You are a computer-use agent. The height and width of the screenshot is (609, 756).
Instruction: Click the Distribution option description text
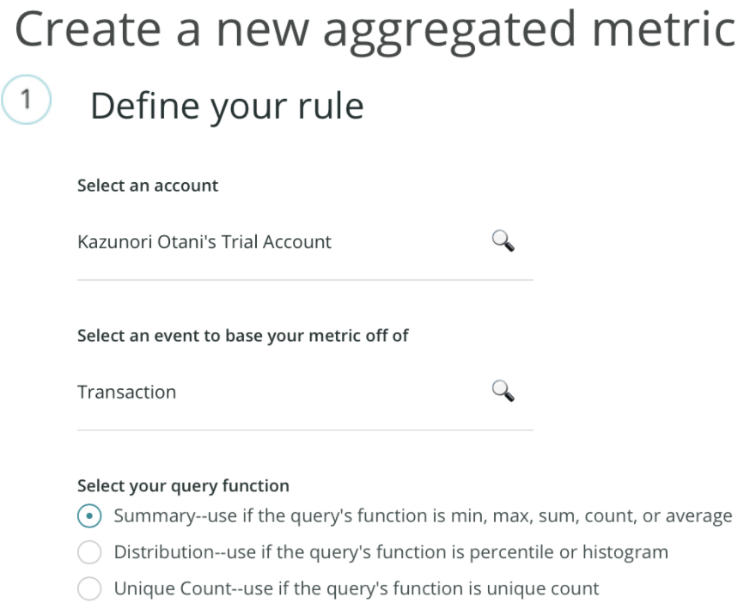pyautogui.click(x=391, y=552)
